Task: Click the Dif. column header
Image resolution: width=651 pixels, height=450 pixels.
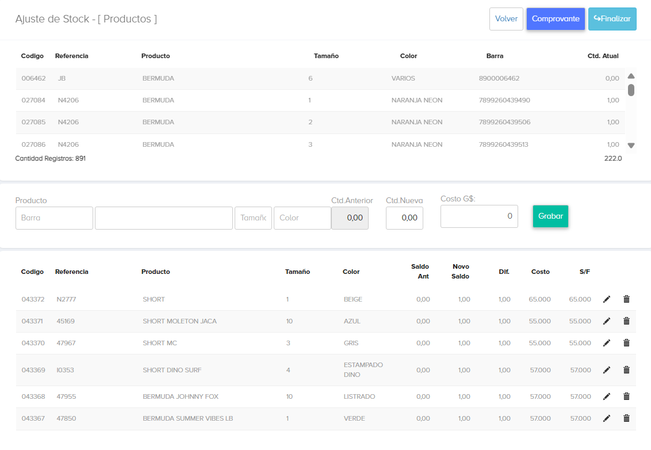Action: point(504,272)
